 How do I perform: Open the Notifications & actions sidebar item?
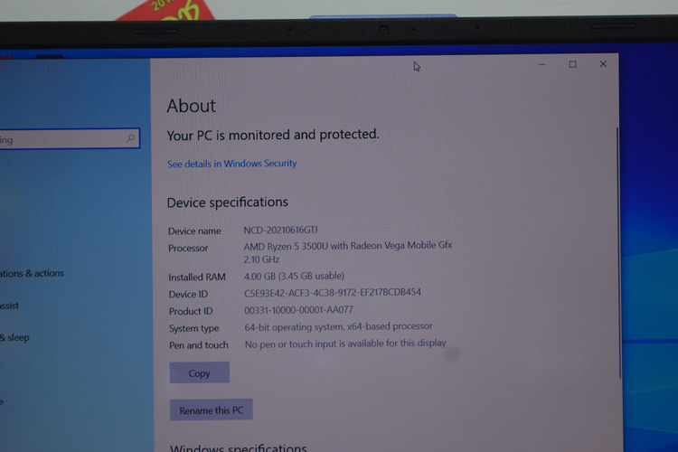tap(32, 273)
